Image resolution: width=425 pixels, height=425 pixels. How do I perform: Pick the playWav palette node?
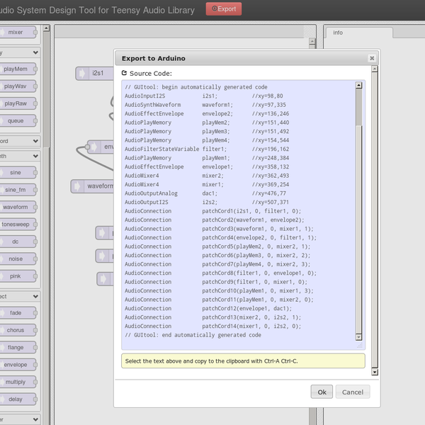16,86
